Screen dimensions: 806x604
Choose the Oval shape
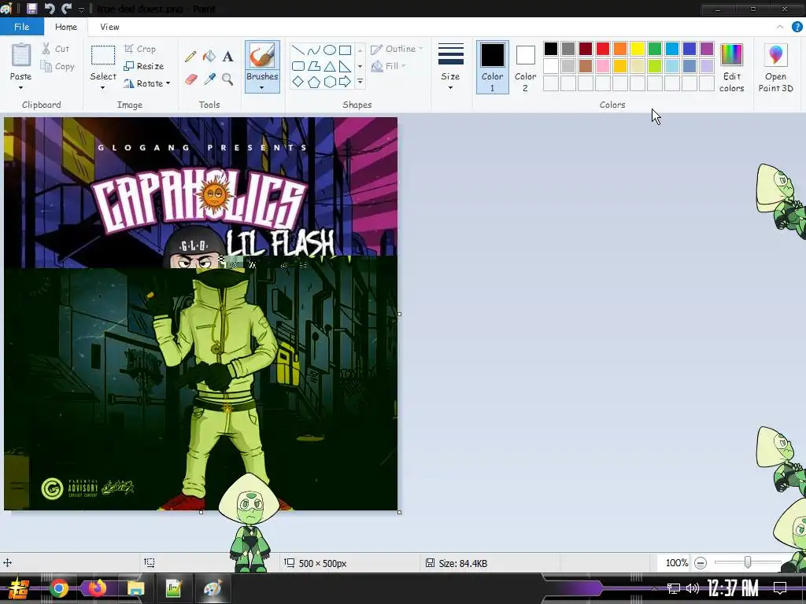pyautogui.click(x=330, y=50)
